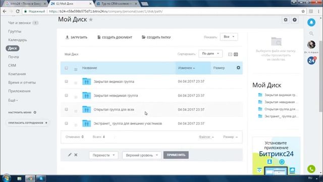The width and height of the screenshot is (323, 182).
Task: Click ПРИГЛАСИТЬ СОТРУДНИКОВ button
Action: pyautogui.click(x=28, y=123)
